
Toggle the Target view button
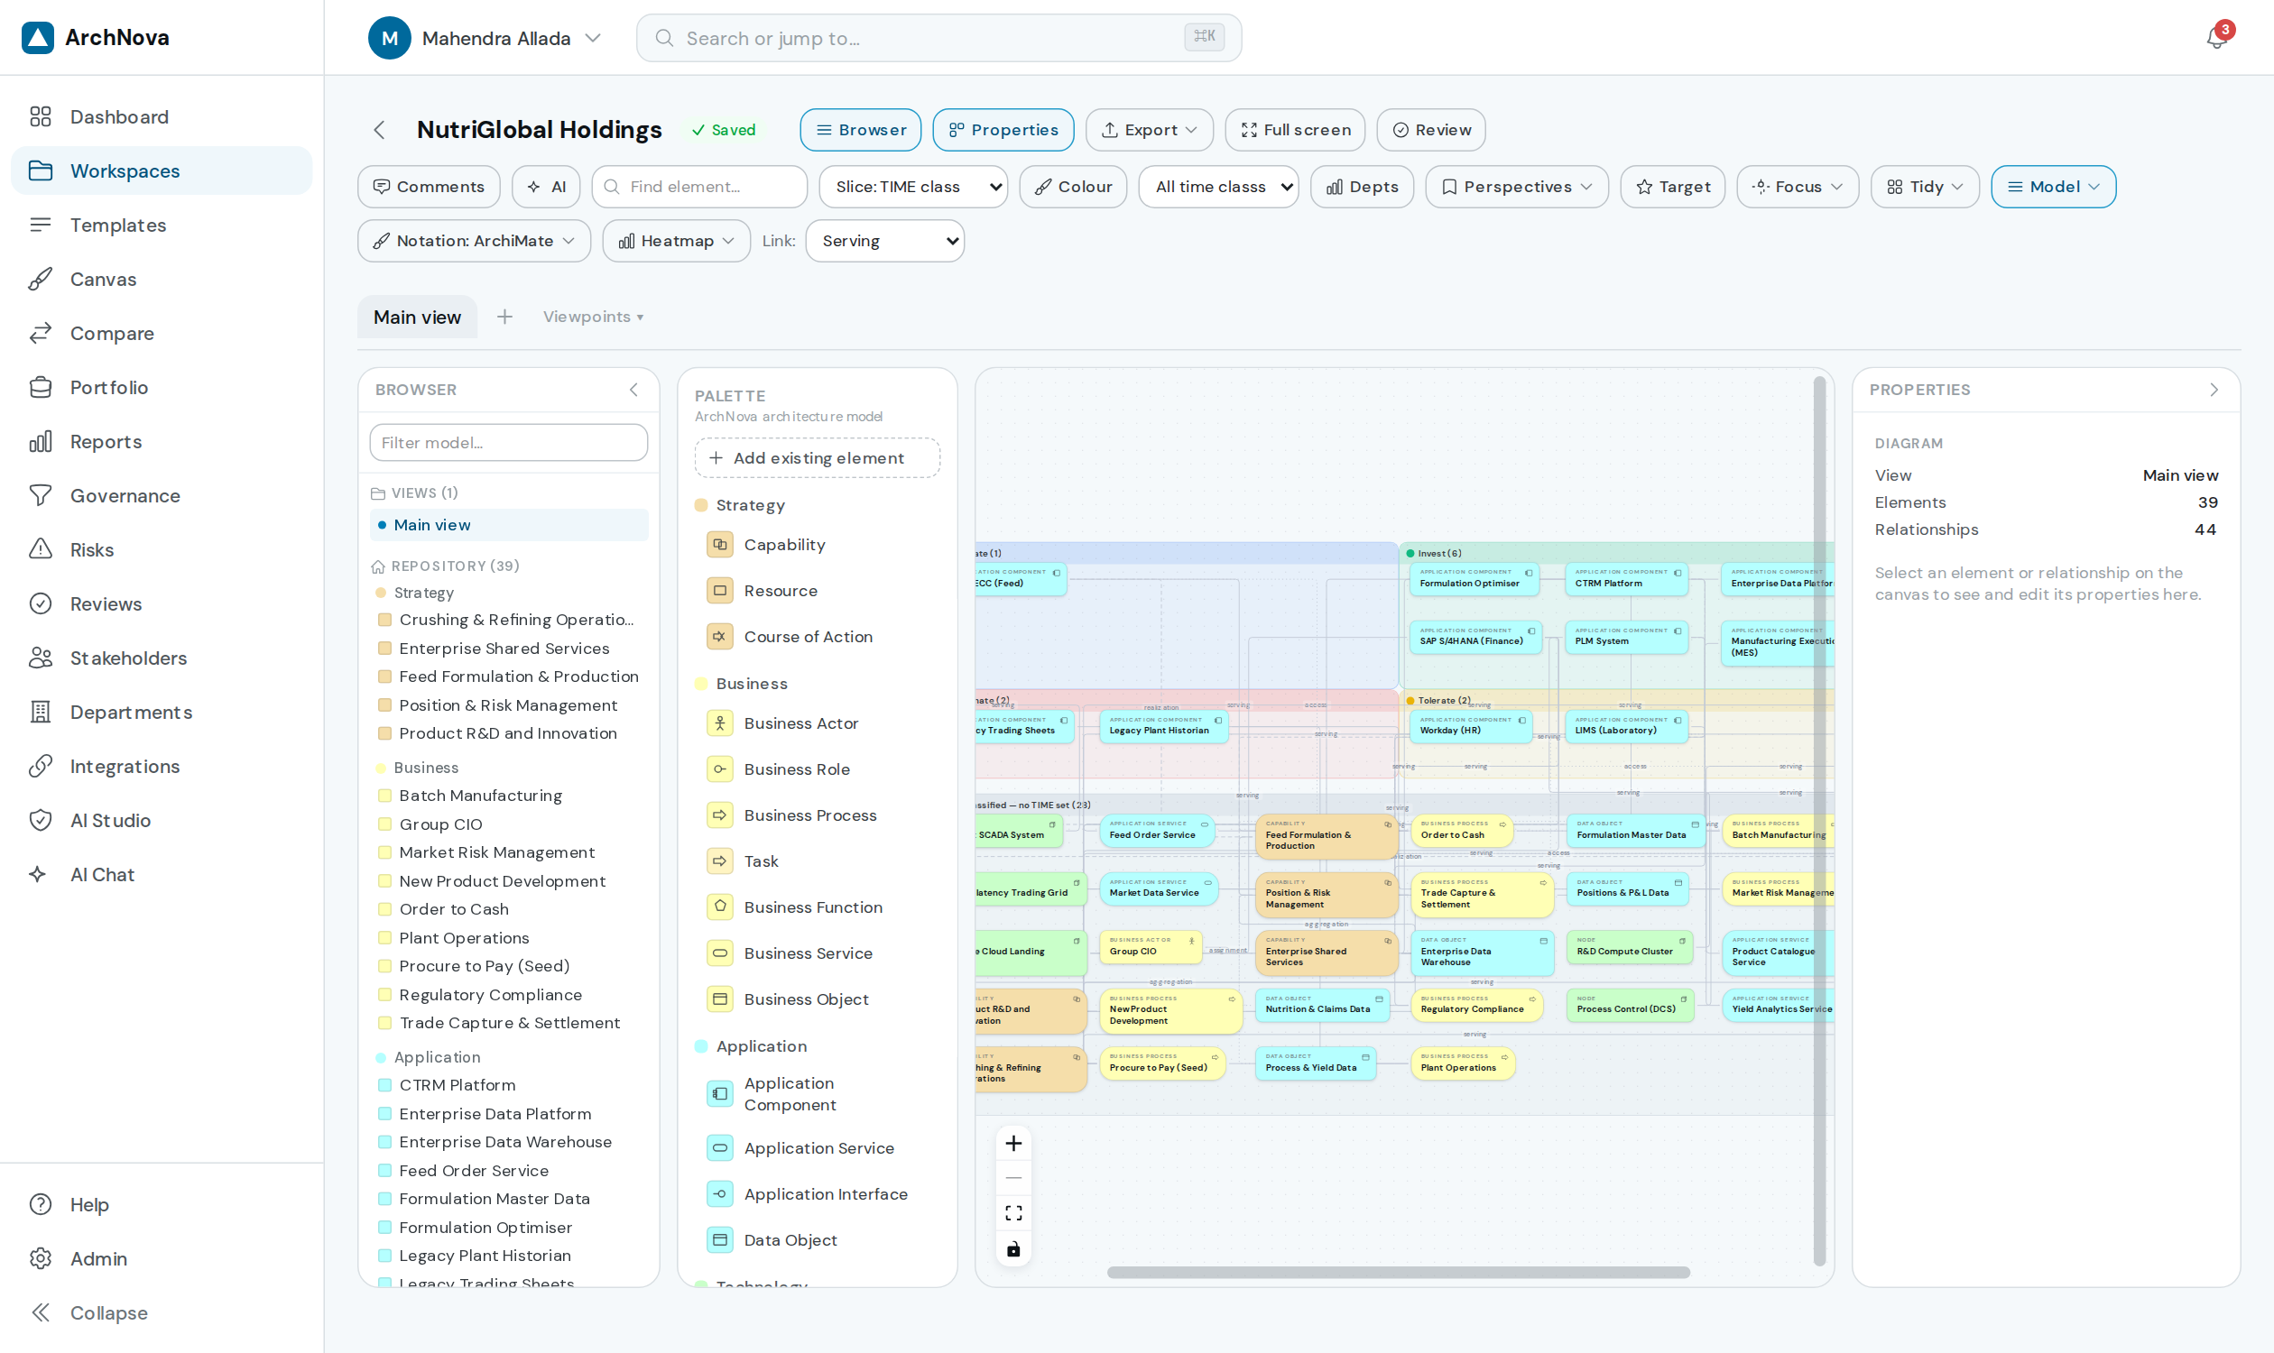pos(1672,187)
